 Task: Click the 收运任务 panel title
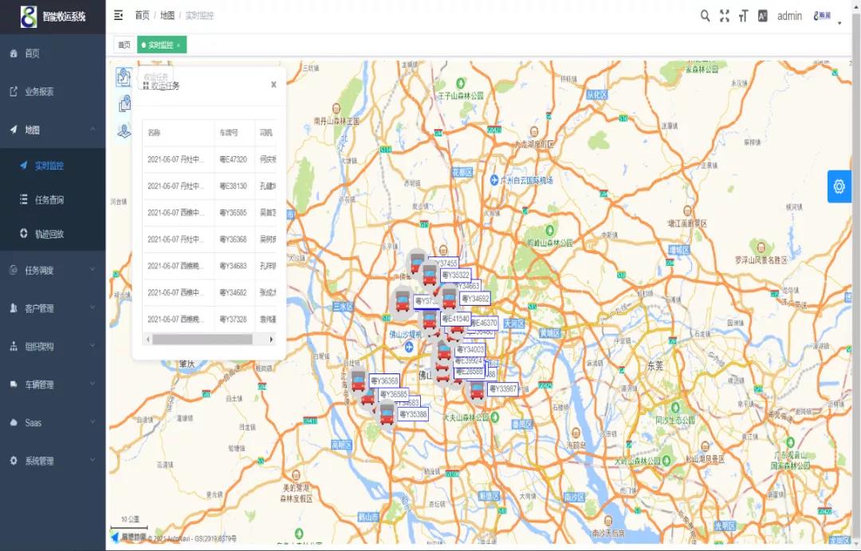165,85
